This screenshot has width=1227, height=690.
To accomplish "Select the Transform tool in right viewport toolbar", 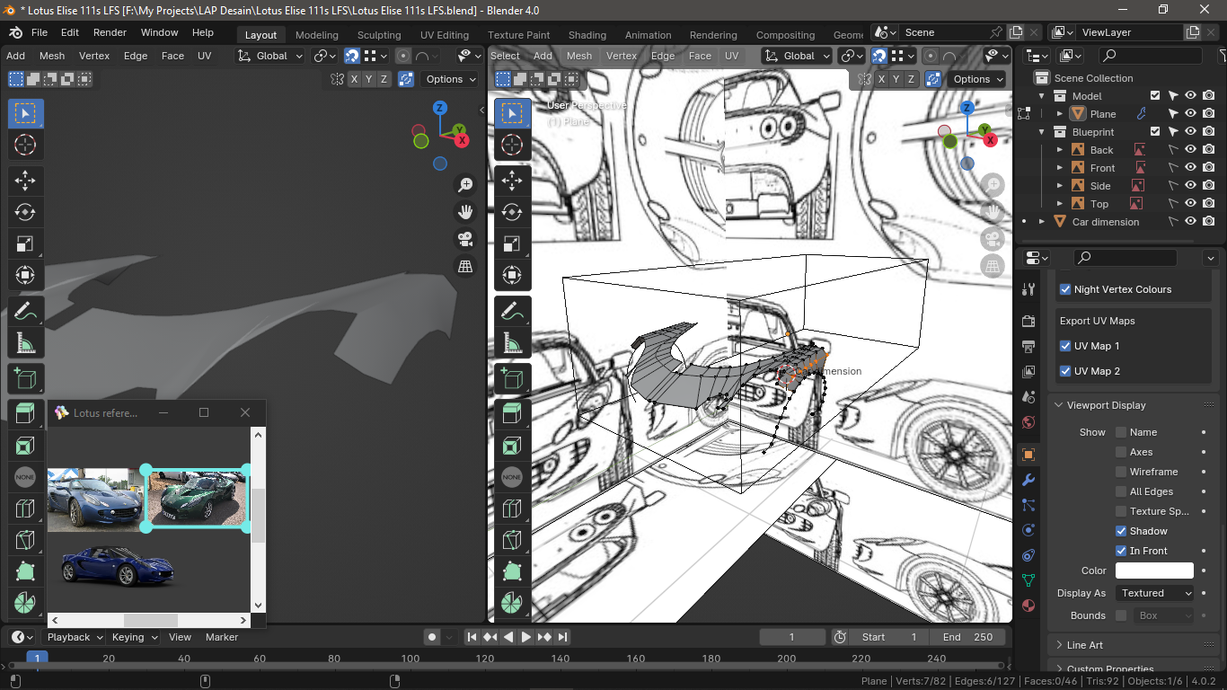I will (512, 275).
